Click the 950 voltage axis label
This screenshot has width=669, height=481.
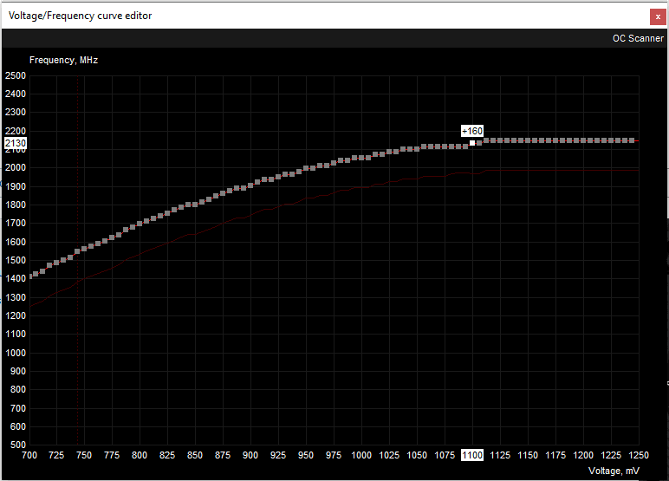(x=306, y=455)
